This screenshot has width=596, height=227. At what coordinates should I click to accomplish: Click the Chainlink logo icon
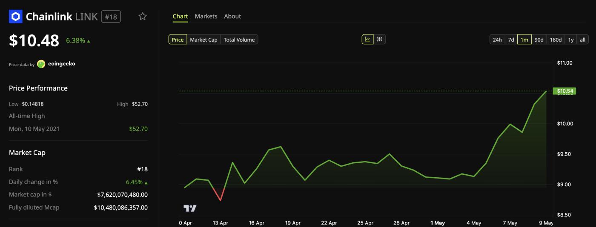click(x=16, y=17)
